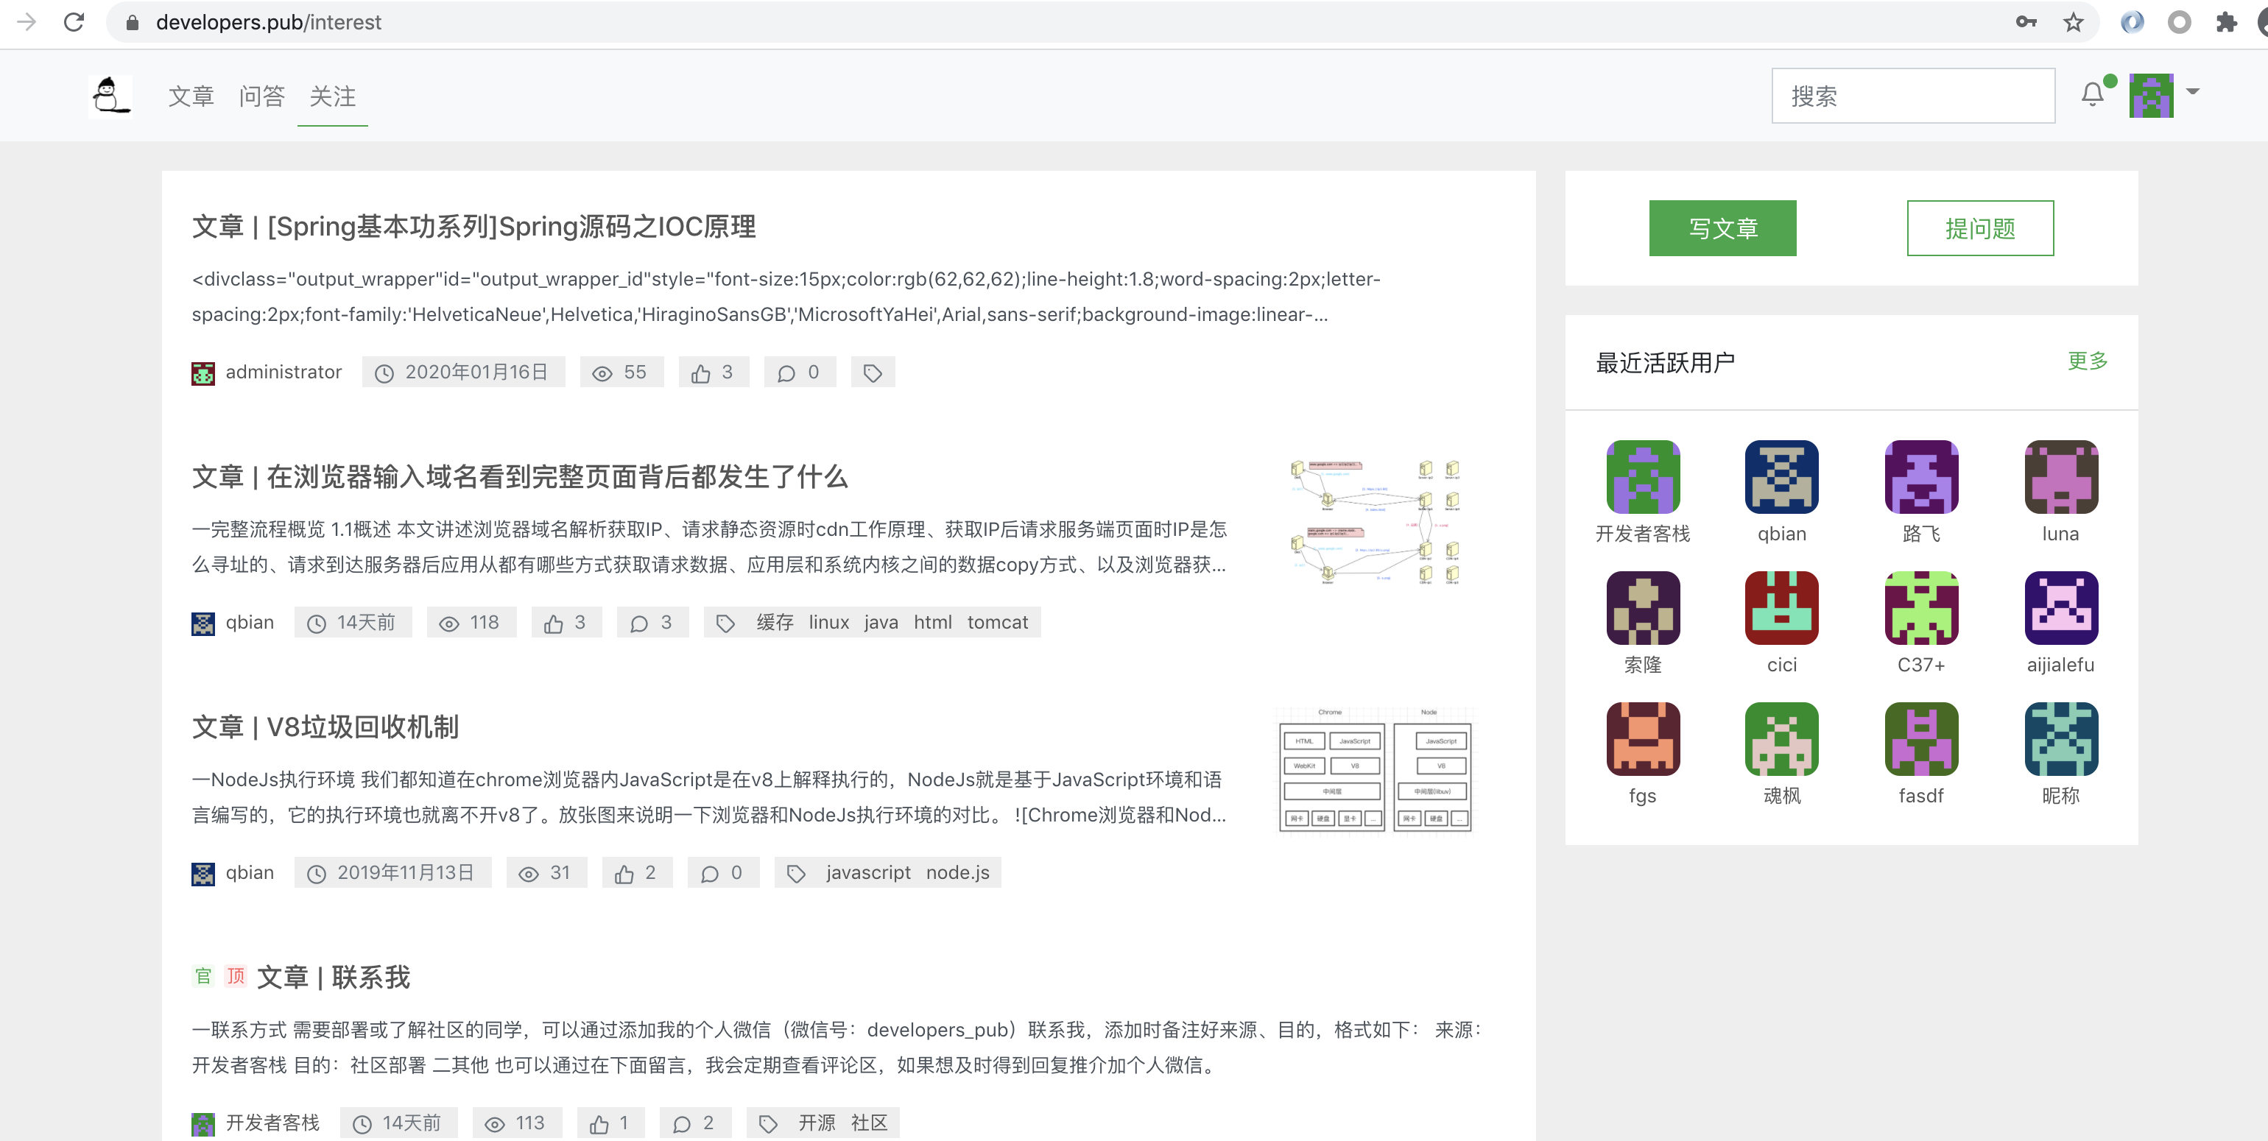Click the clock icon showing 2019年11月13日
Screen dimensions: 2268x1141
pyautogui.click(x=315, y=872)
